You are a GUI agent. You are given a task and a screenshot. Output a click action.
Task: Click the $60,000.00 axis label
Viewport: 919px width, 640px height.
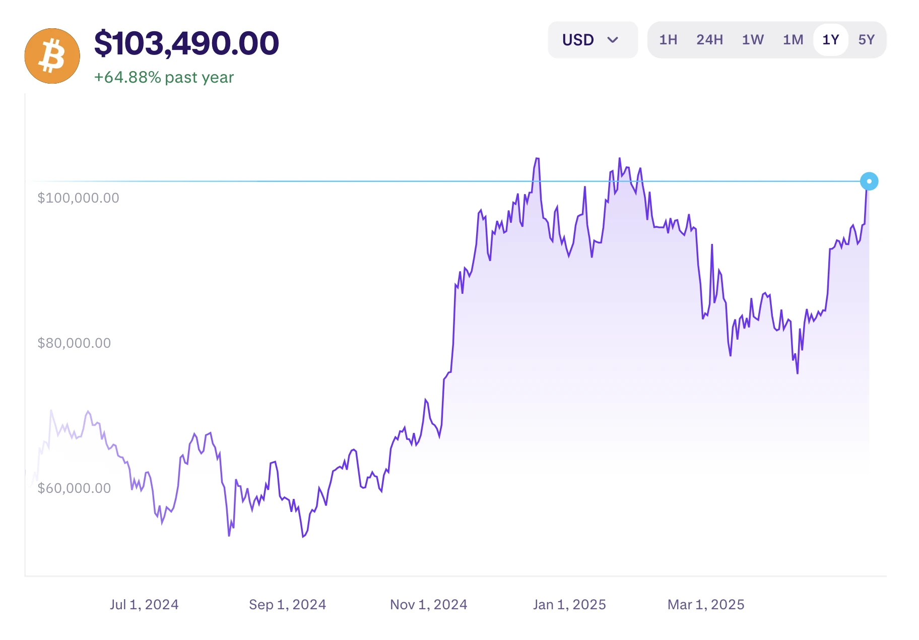74,488
